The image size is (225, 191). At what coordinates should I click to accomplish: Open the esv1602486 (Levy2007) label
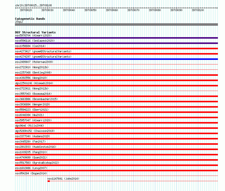coord(31,168)
